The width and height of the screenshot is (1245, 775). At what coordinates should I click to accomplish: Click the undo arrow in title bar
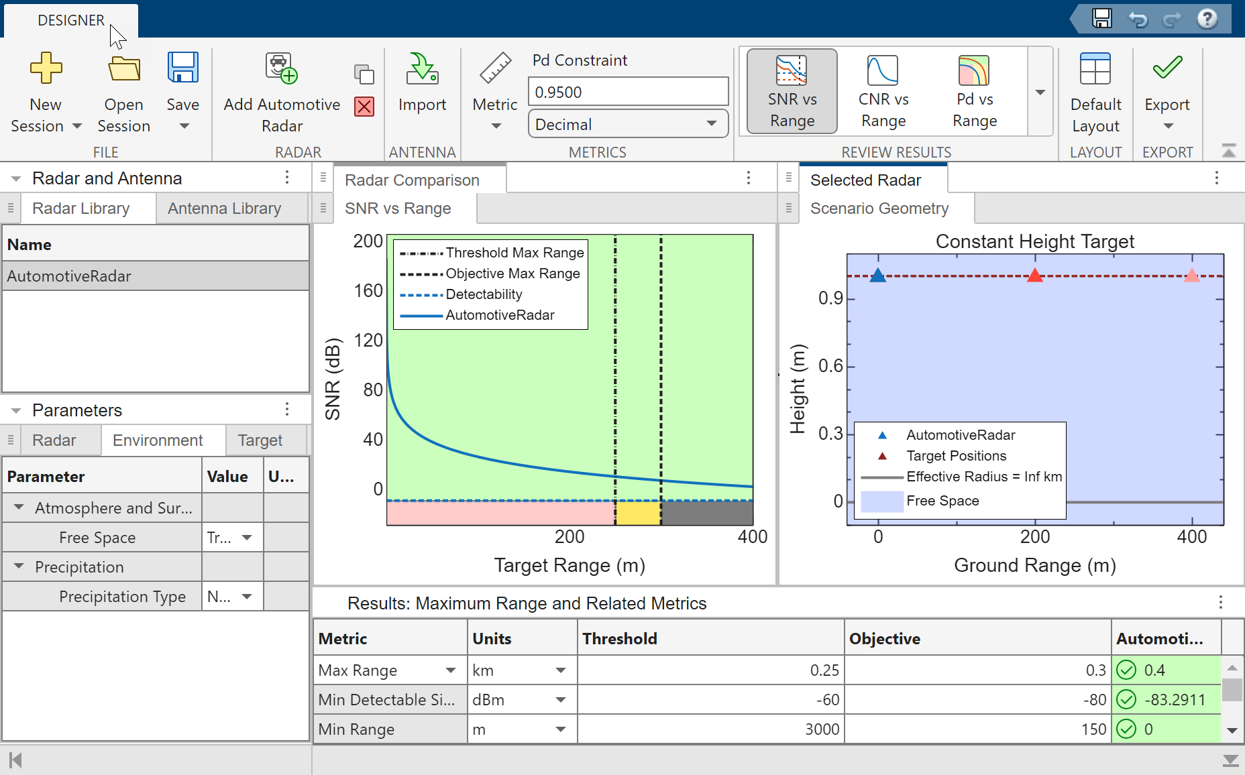(x=1138, y=19)
